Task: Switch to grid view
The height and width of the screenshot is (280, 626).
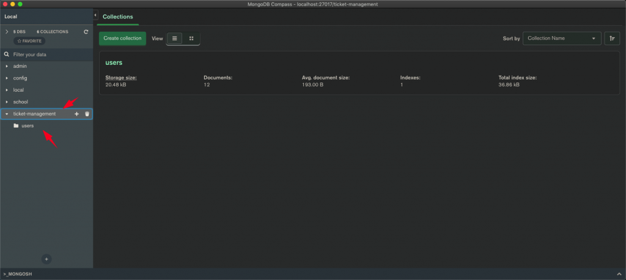Action: pyautogui.click(x=191, y=39)
